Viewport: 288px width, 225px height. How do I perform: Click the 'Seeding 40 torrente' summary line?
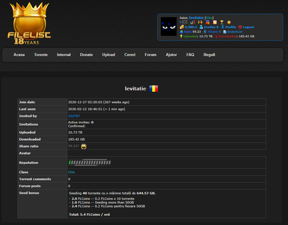coord(112,193)
